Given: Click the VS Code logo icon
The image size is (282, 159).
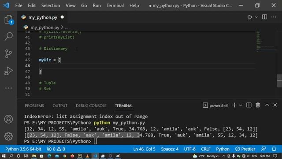Looking at the screenshot, I should 6,5.
